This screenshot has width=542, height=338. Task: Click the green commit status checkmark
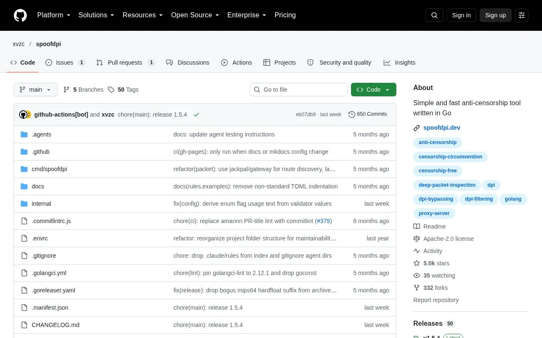[x=196, y=114]
